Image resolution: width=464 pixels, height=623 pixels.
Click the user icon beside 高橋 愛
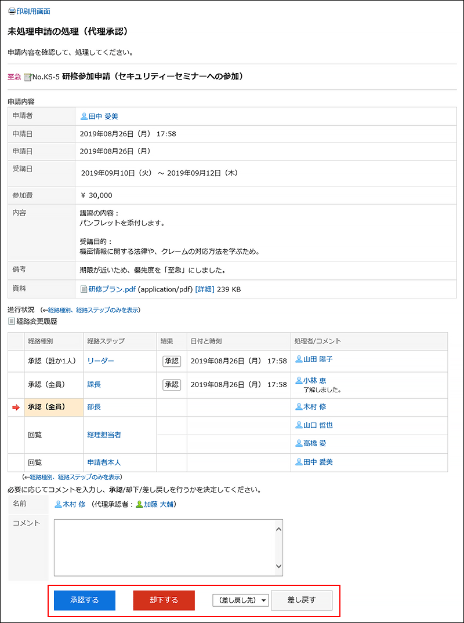(x=299, y=443)
